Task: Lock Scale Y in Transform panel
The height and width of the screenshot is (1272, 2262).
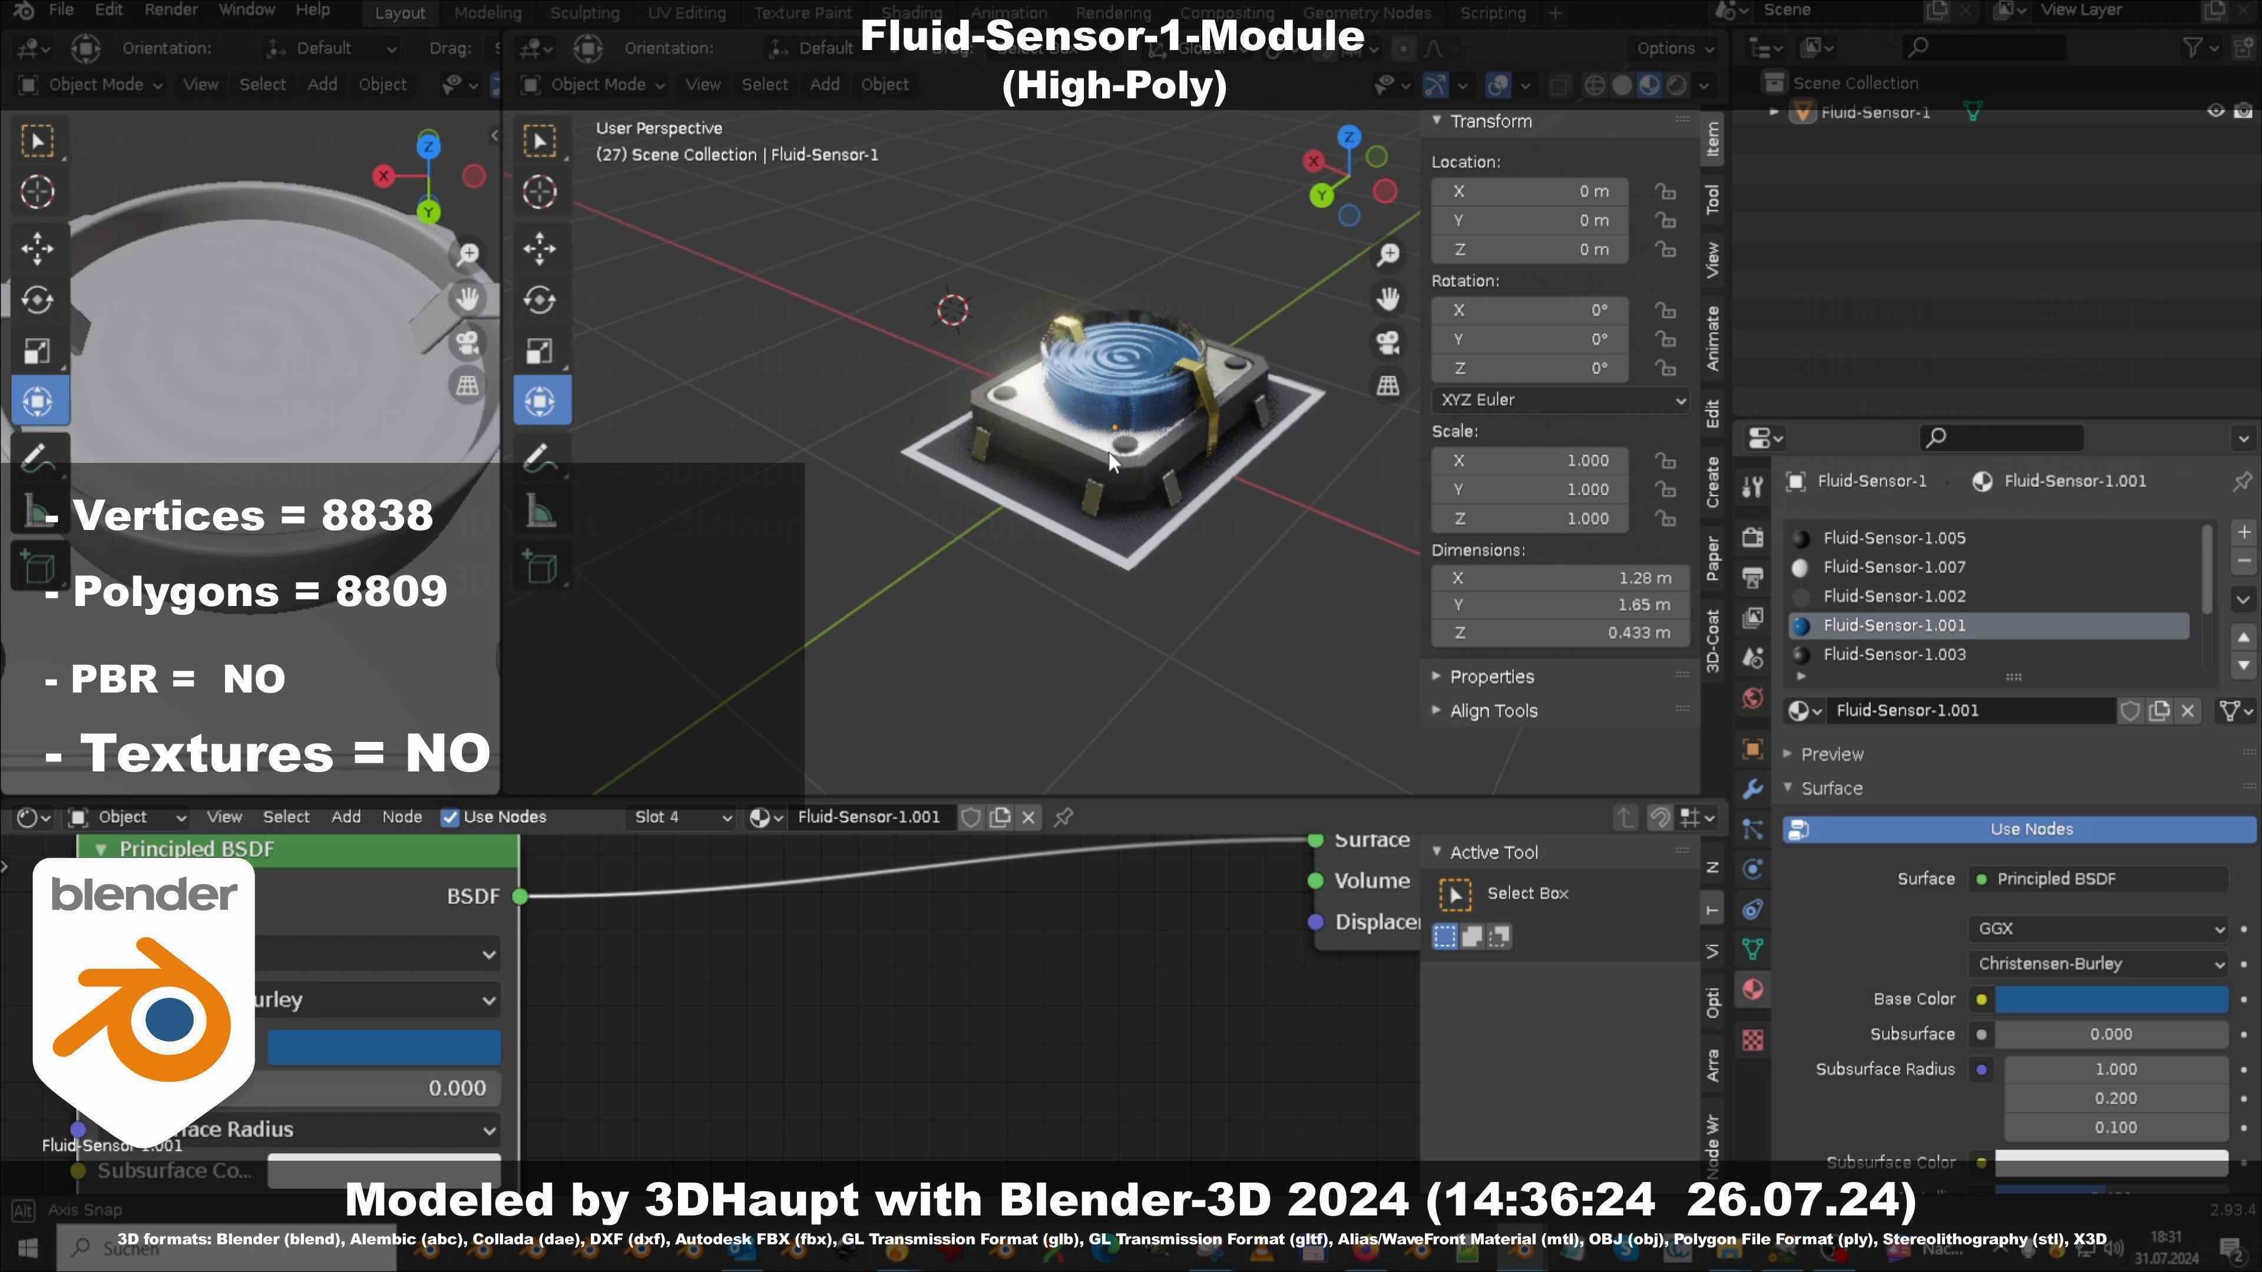Action: coord(1665,490)
